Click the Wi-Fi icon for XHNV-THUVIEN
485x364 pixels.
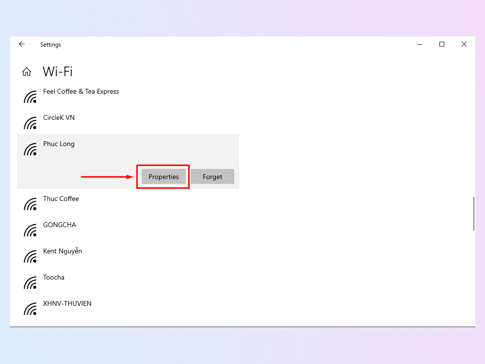[30, 309]
